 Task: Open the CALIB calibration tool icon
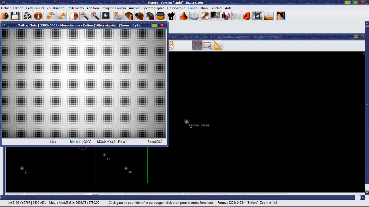216,16
